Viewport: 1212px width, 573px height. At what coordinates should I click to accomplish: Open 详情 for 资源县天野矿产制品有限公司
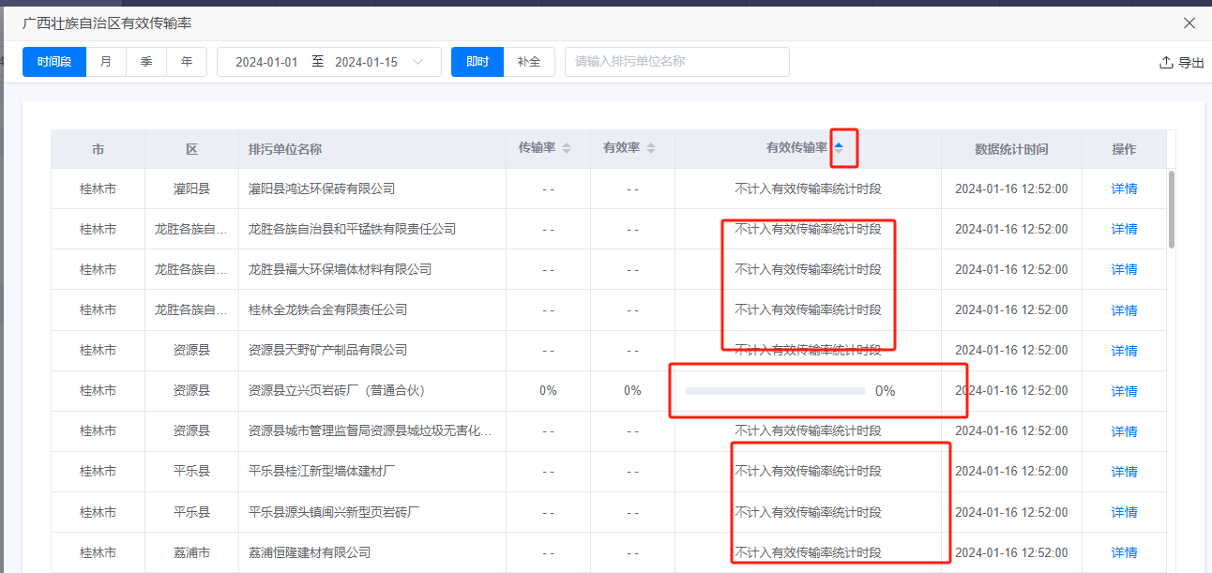1124,350
